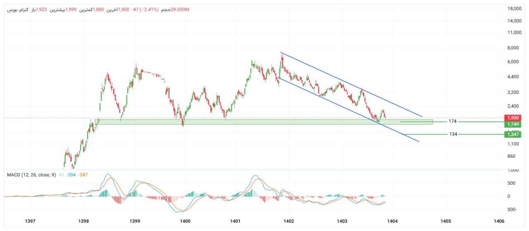Click the 1399 year label on time axis
529x231 pixels.
[x=136, y=222]
